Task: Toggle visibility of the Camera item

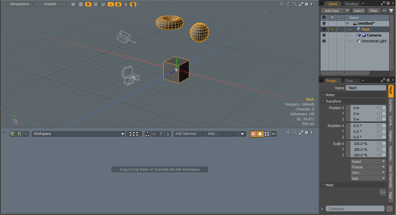Action: pos(324,35)
